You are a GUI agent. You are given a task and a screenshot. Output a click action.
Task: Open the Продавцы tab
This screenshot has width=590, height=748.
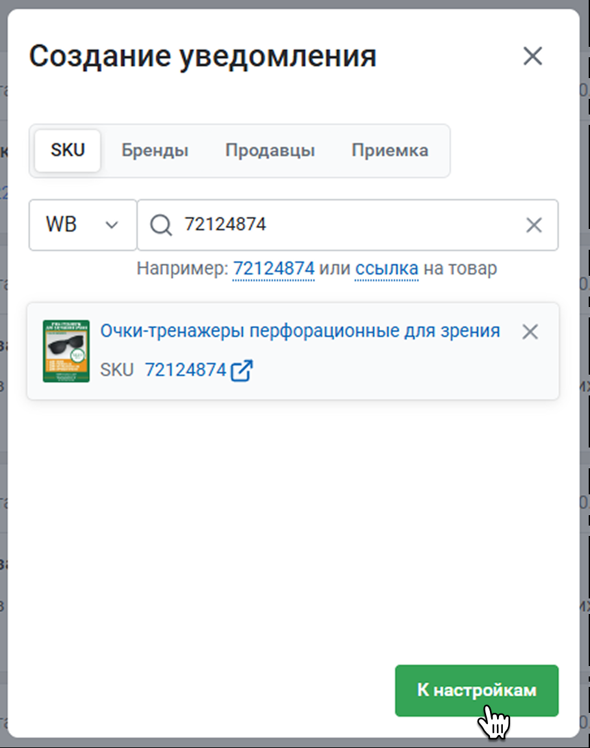[x=270, y=151]
